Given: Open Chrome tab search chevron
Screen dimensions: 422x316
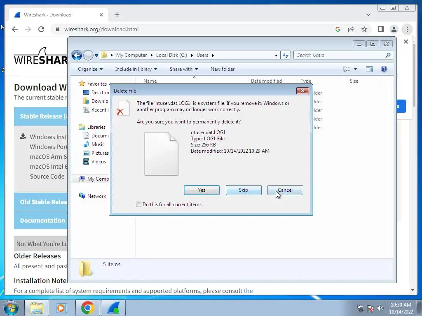Looking at the screenshot, I should [368, 15].
